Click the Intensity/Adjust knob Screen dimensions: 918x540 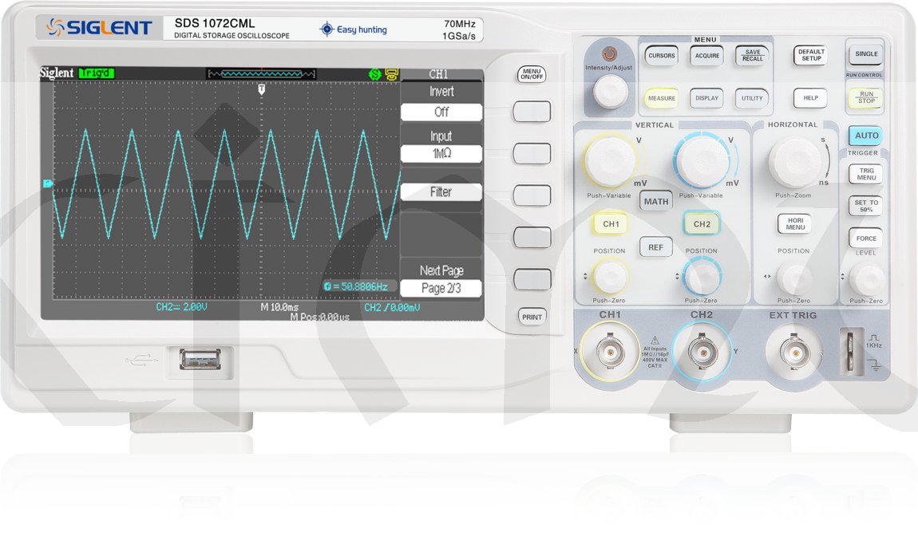611,93
